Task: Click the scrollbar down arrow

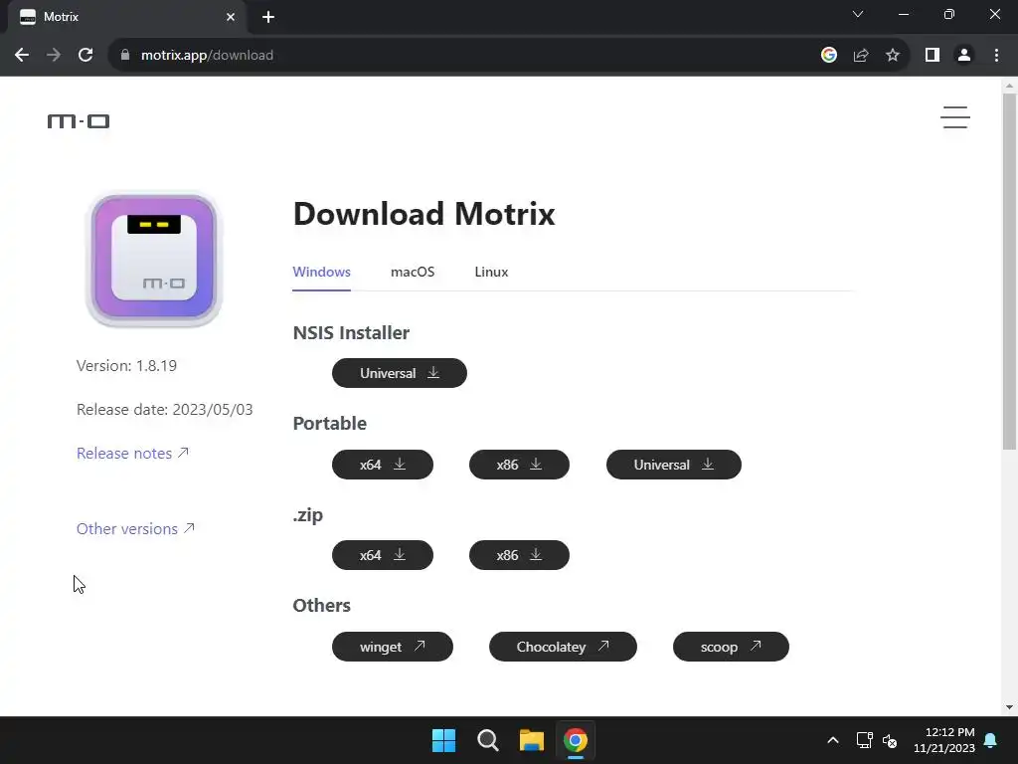Action: pos(1009,707)
